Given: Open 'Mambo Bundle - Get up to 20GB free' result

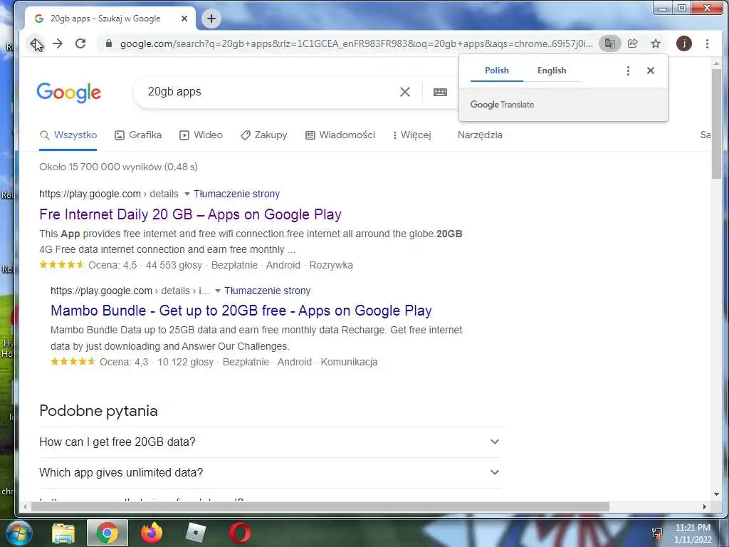Looking at the screenshot, I should tap(241, 311).
